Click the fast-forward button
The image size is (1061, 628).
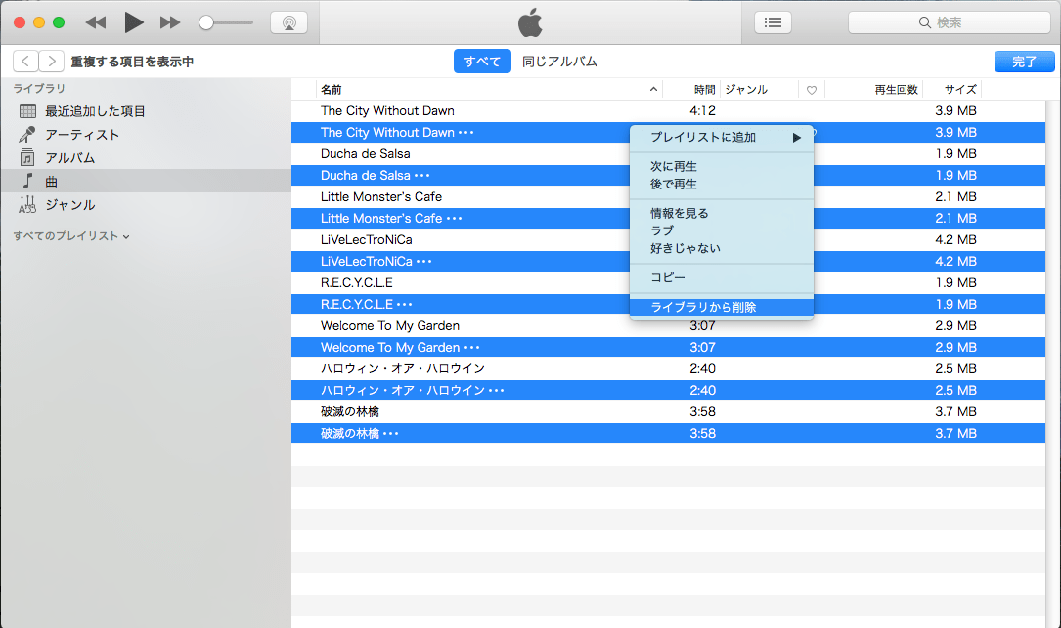pos(170,22)
